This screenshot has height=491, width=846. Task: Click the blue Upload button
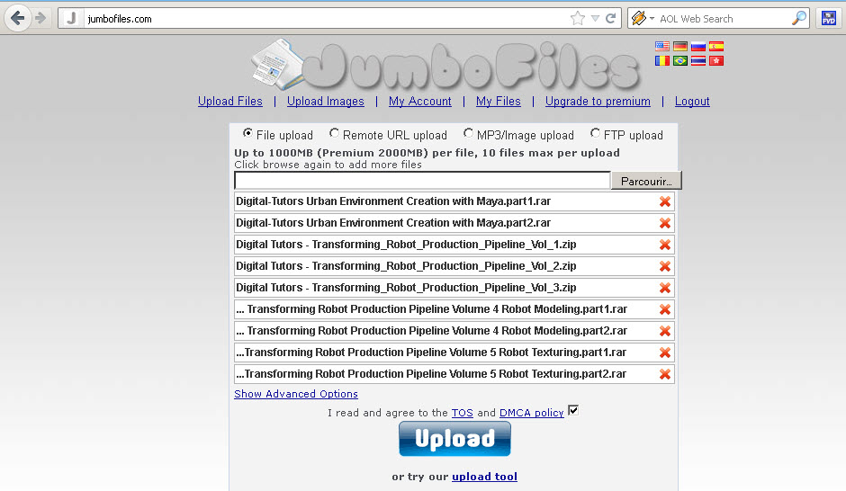[x=454, y=439]
